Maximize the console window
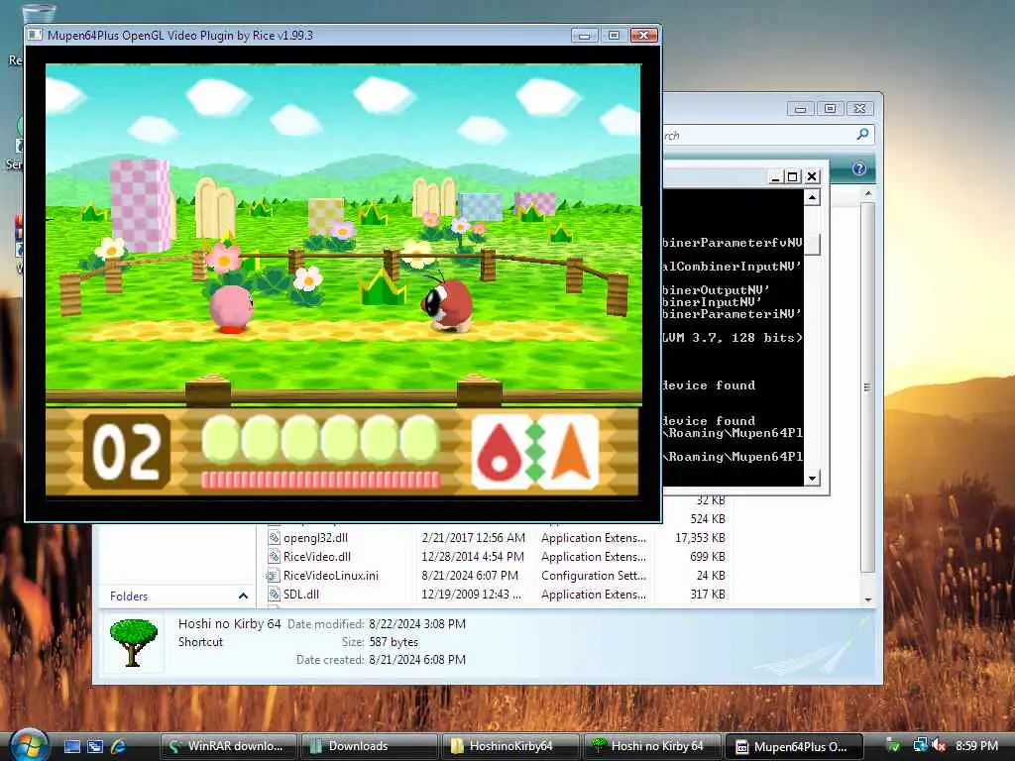 click(x=793, y=176)
